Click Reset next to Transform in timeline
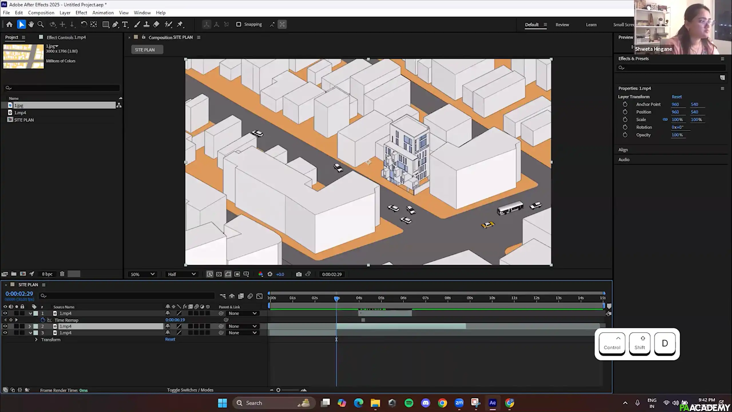 [x=170, y=339]
